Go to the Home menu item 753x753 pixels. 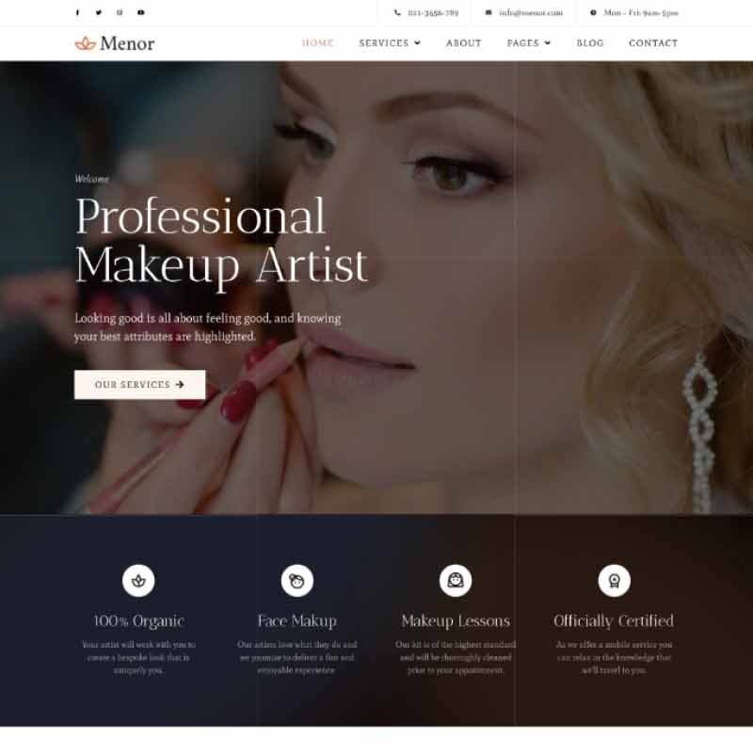(317, 42)
